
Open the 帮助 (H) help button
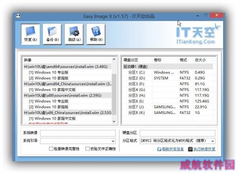pyautogui.click(x=96, y=34)
